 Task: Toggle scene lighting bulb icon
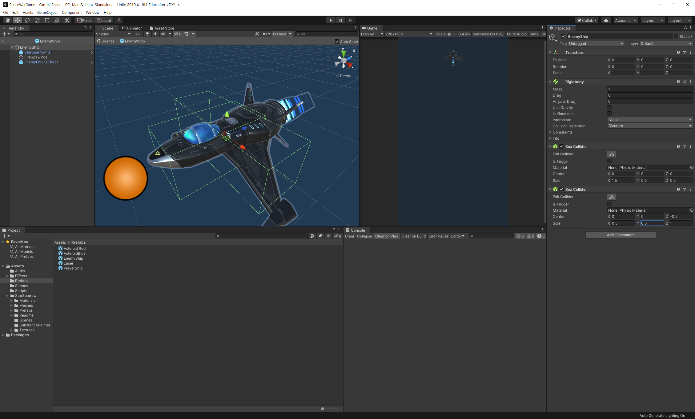(147, 34)
